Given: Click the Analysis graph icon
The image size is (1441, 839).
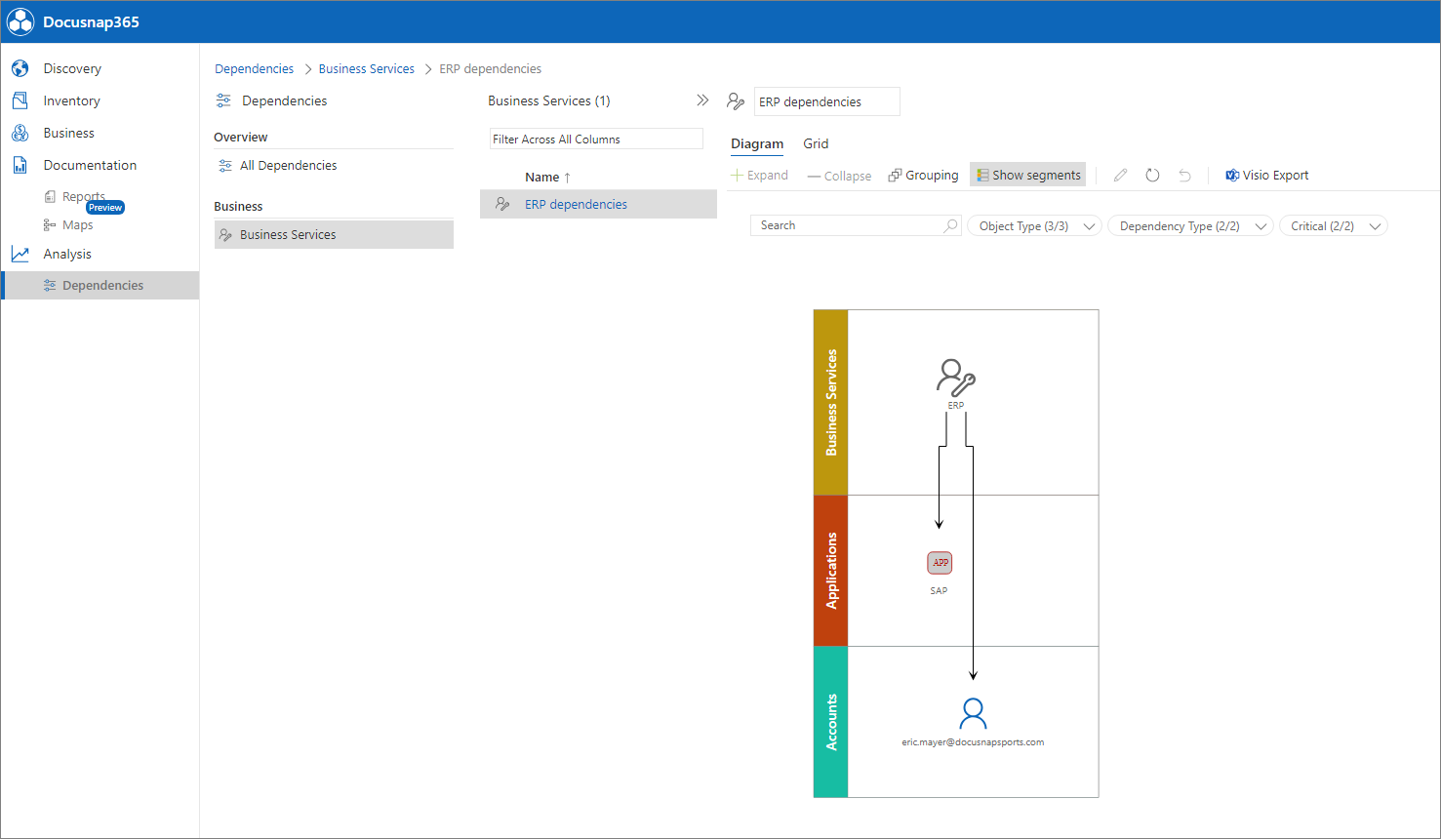Looking at the screenshot, I should coord(20,254).
